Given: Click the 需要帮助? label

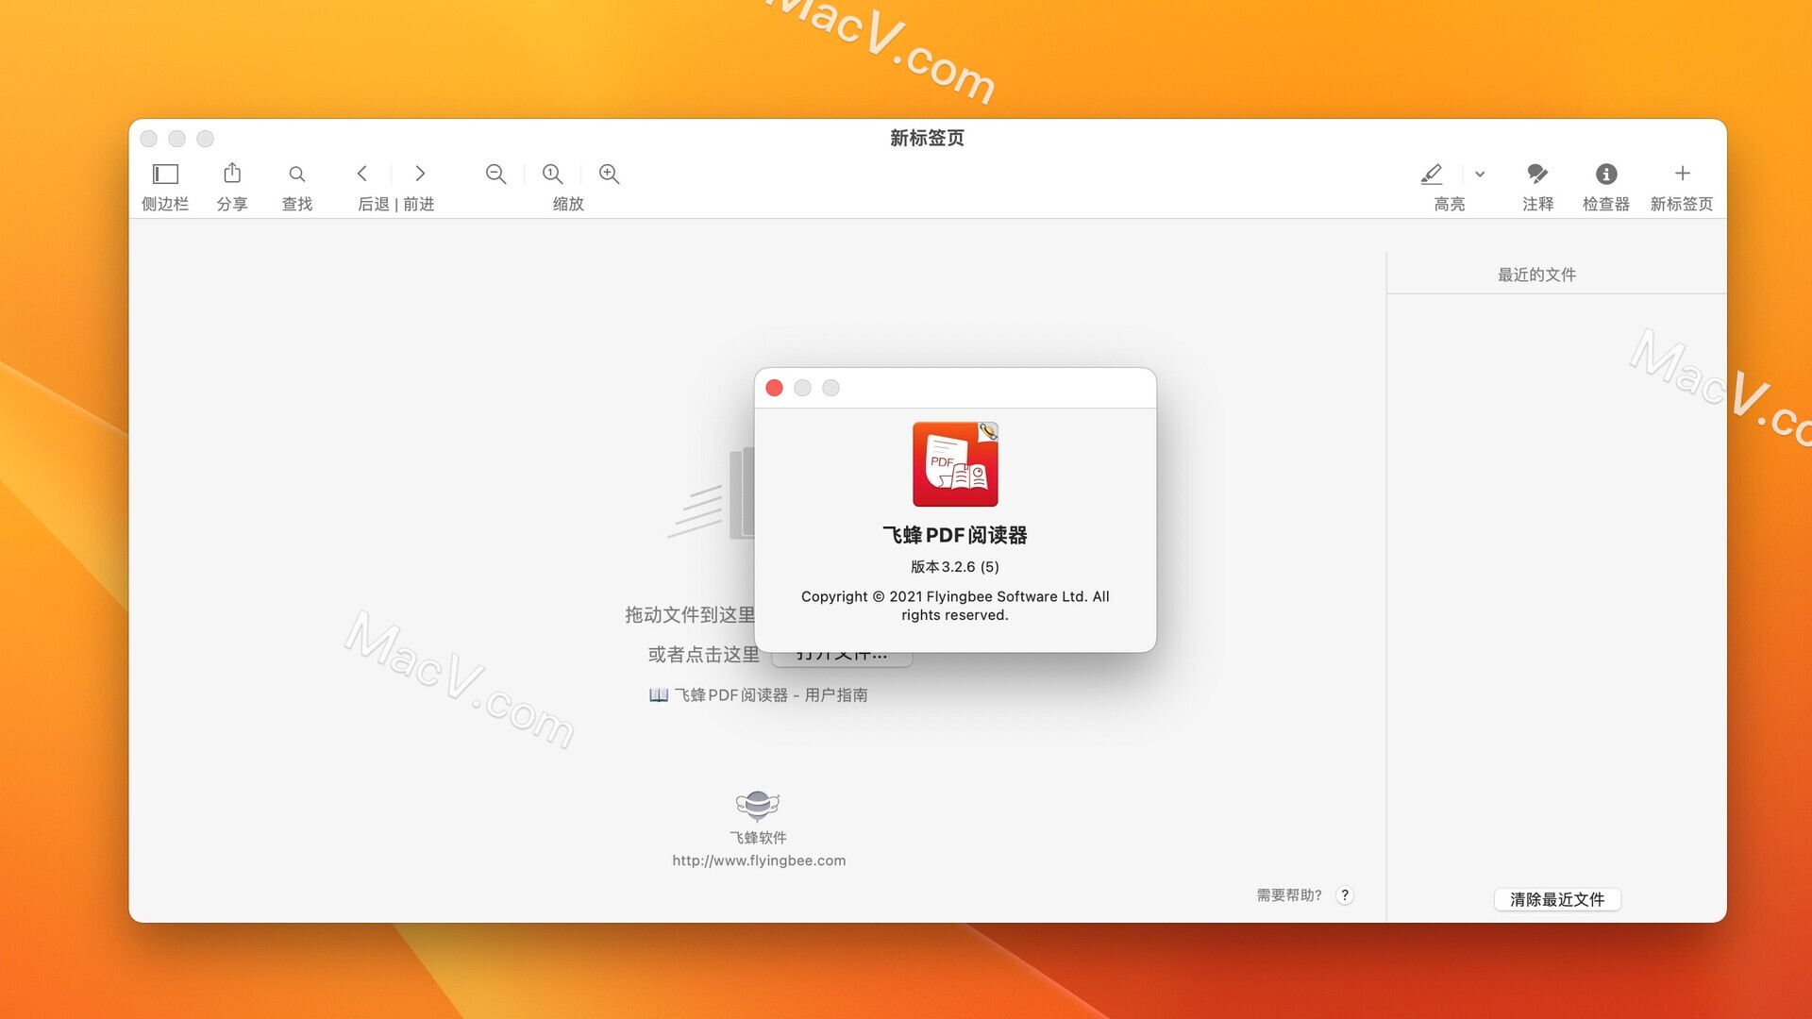Looking at the screenshot, I should pyautogui.click(x=1288, y=894).
